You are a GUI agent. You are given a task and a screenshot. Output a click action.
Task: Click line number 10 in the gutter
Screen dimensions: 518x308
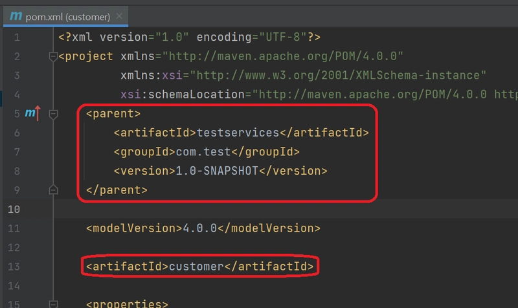(x=14, y=209)
